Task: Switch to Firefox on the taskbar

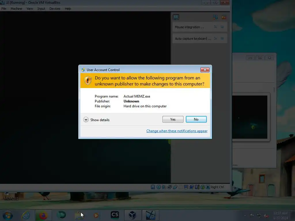Action: (43, 215)
